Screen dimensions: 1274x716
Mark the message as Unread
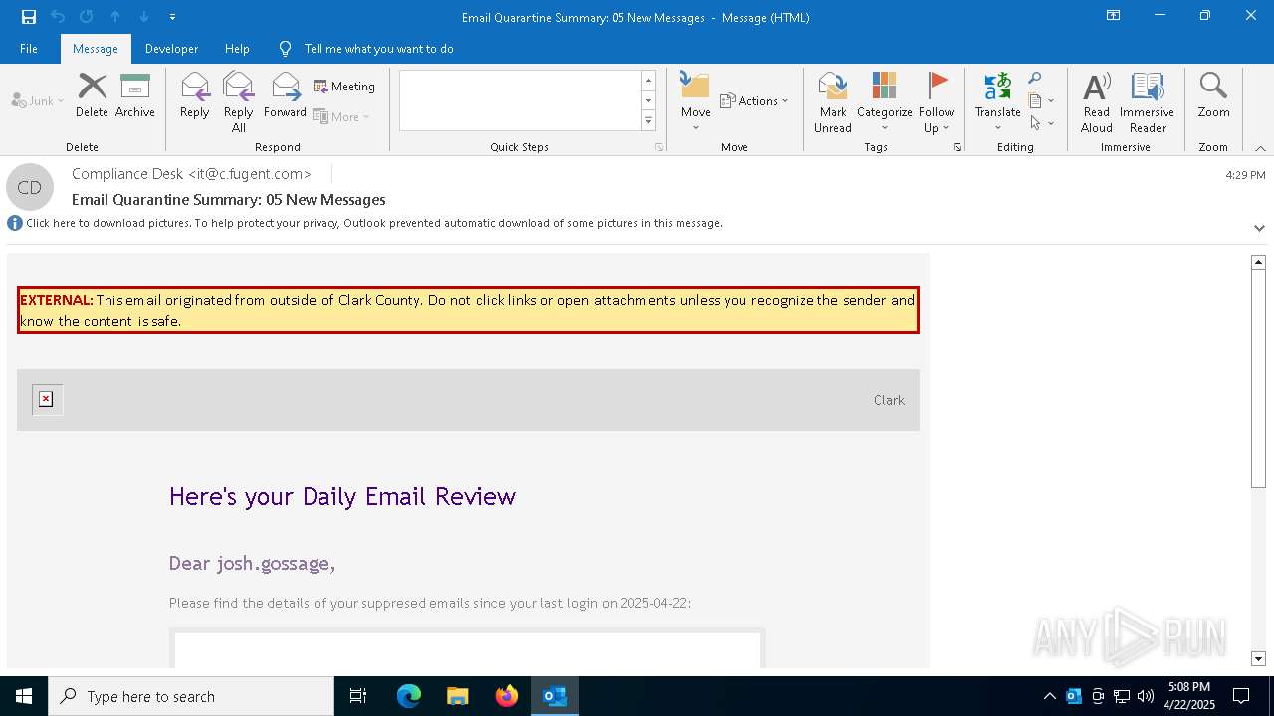(x=833, y=101)
